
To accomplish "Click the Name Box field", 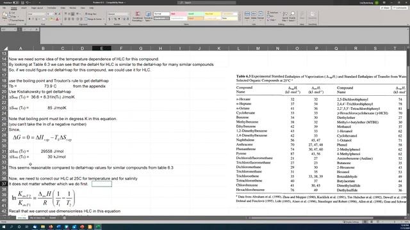I will coord(8,29).
